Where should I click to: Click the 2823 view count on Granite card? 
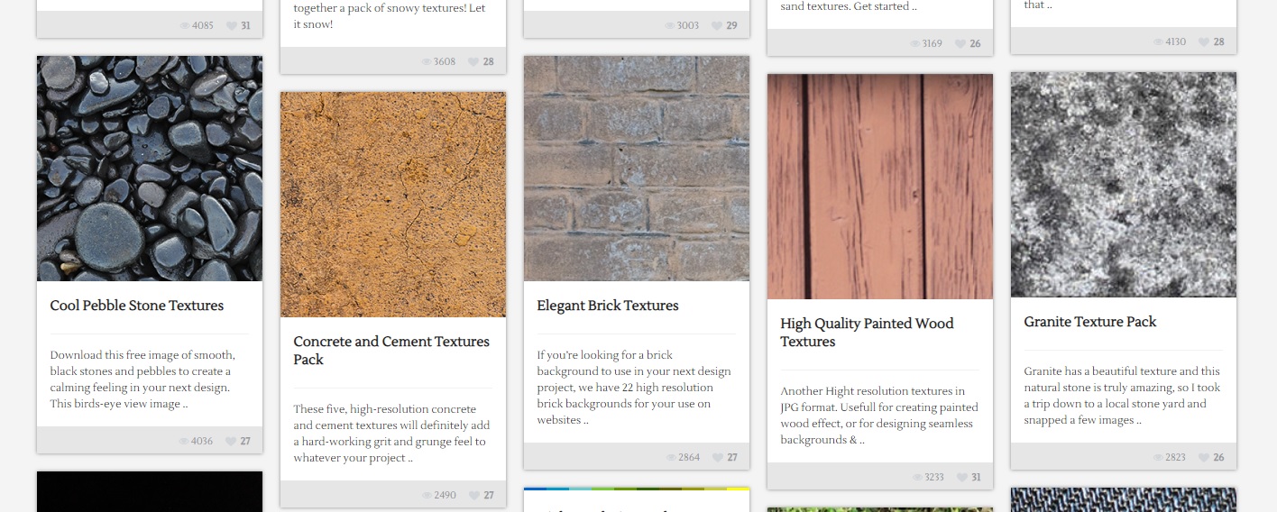point(1176,458)
